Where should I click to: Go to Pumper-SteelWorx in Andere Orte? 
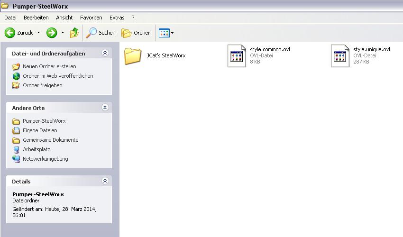[x=44, y=121]
